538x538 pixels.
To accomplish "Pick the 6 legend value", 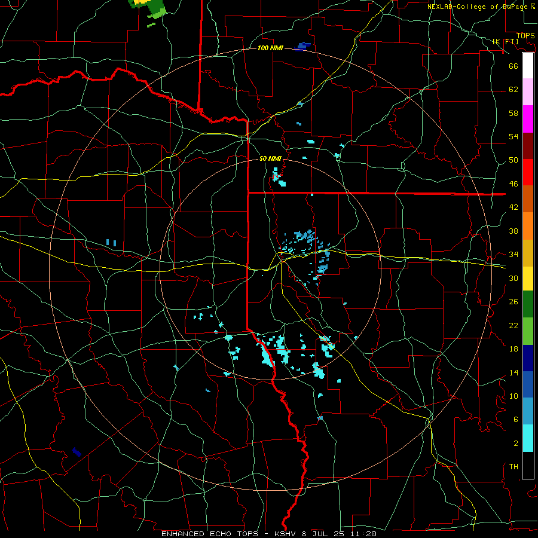I will click(x=516, y=420).
